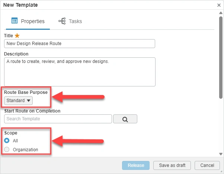
Task: Click into the Title input field
Action: tap(79, 44)
